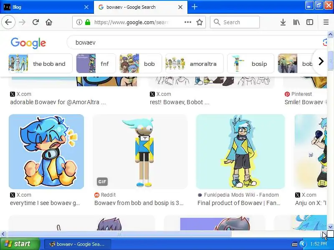Click the horizontal scrollbar left arrow

3,234
